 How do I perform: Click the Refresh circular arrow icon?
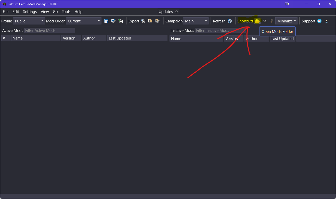[x=230, y=21]
